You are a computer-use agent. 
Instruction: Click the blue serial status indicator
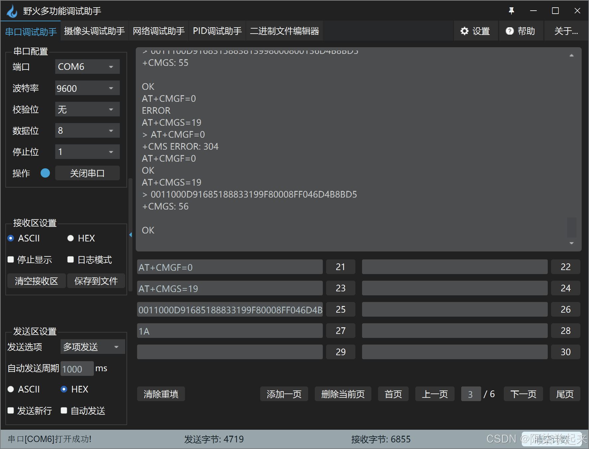click(45, 173)
